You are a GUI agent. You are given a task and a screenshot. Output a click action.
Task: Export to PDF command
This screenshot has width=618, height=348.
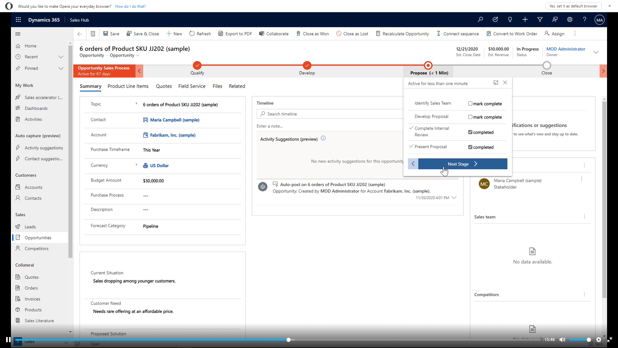coord(235,34)
